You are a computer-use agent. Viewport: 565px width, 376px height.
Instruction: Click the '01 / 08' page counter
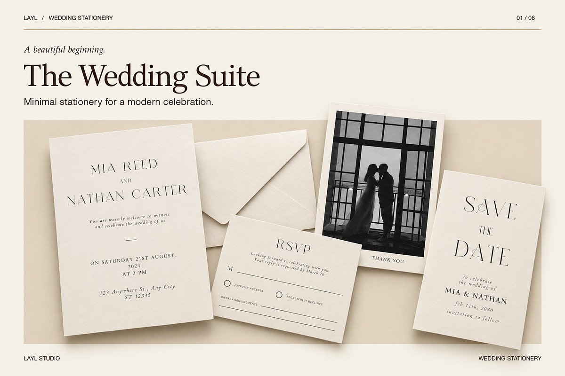point(525,18)
